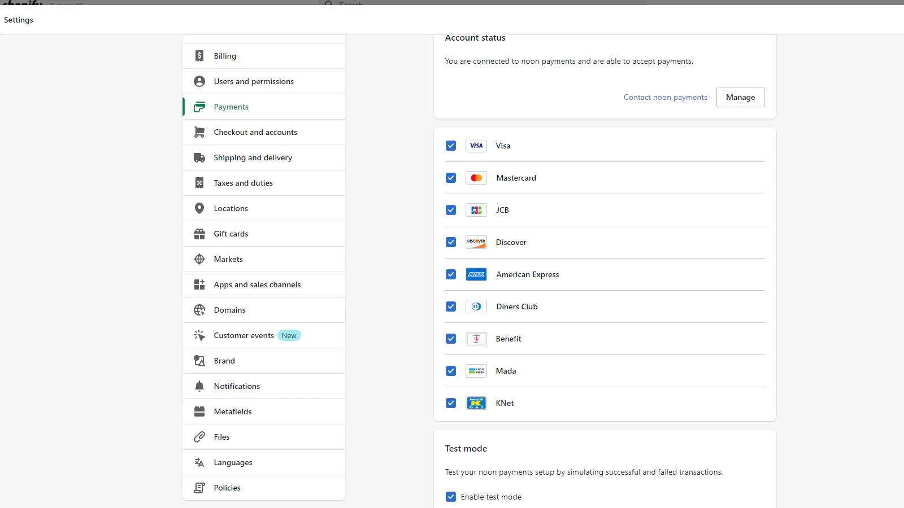The height and width of the screenshot is (508, 904).
Task: Open Customer events with New badge
Action: 244,335
